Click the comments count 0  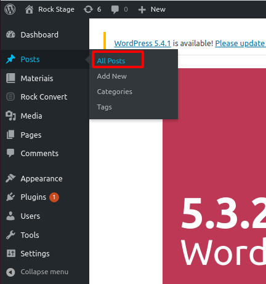click(x=126, y=9)
